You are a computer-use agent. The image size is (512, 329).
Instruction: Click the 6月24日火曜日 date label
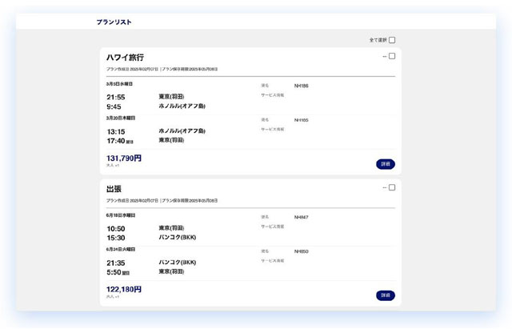pyautogui.click(x=121, y=250)
